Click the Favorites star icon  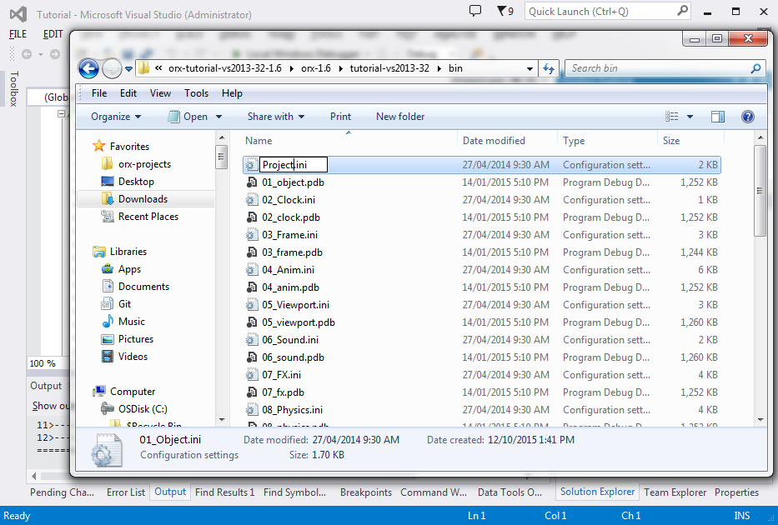tap(99, 146)
